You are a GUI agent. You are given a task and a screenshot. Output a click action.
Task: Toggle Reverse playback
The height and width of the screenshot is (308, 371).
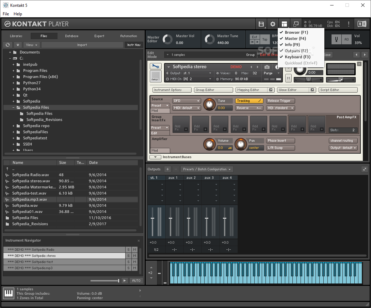tap(249, 108)
